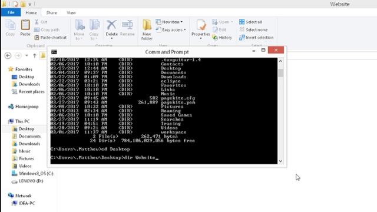Image resolution: width=377 pixels, height=212 pixels.
Task: Expand the Open dropdown arrow in ribbon
Action: [232, 22]
